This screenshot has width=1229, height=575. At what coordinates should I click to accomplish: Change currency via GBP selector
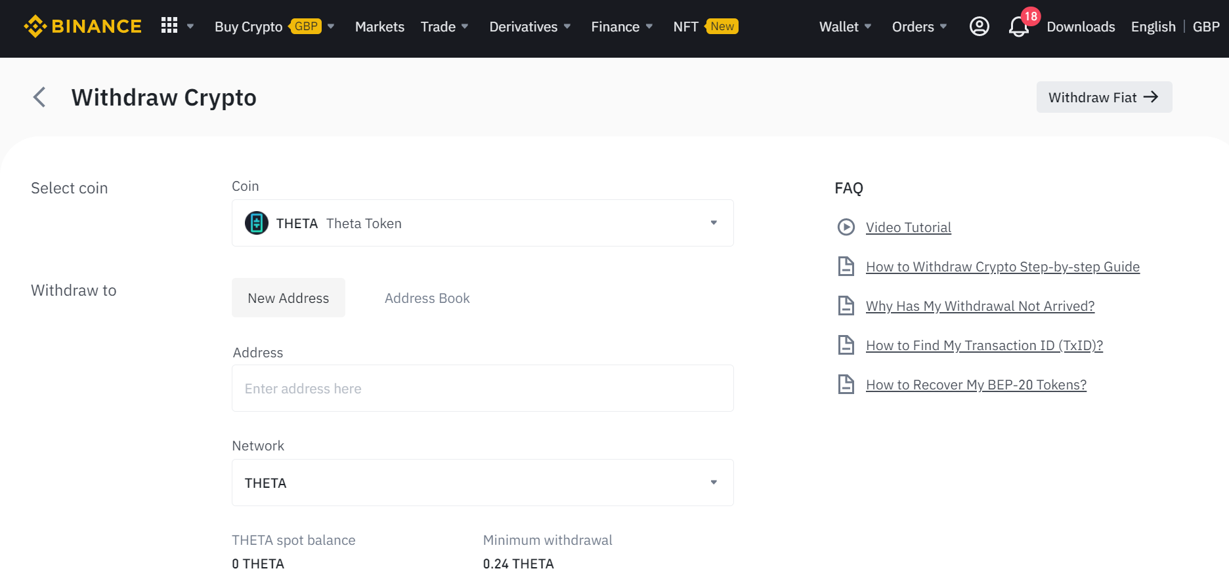(1206, 26)
